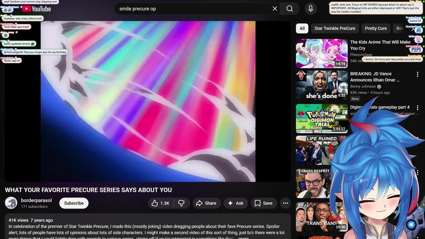Open the Share dialog
Screen dimensions: 425x239
206,203
